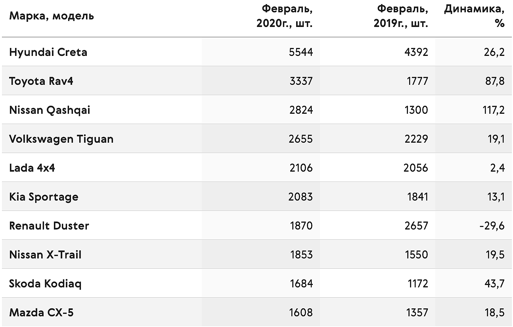The image size is (513, 327).
Task: Click the 117,2 dynamics value for Qashqai
Action: (494, 110)
